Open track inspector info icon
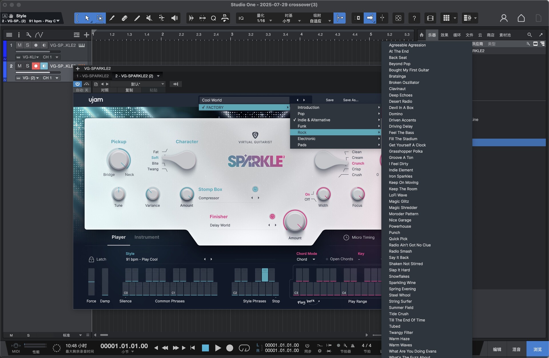 [19, 35]
